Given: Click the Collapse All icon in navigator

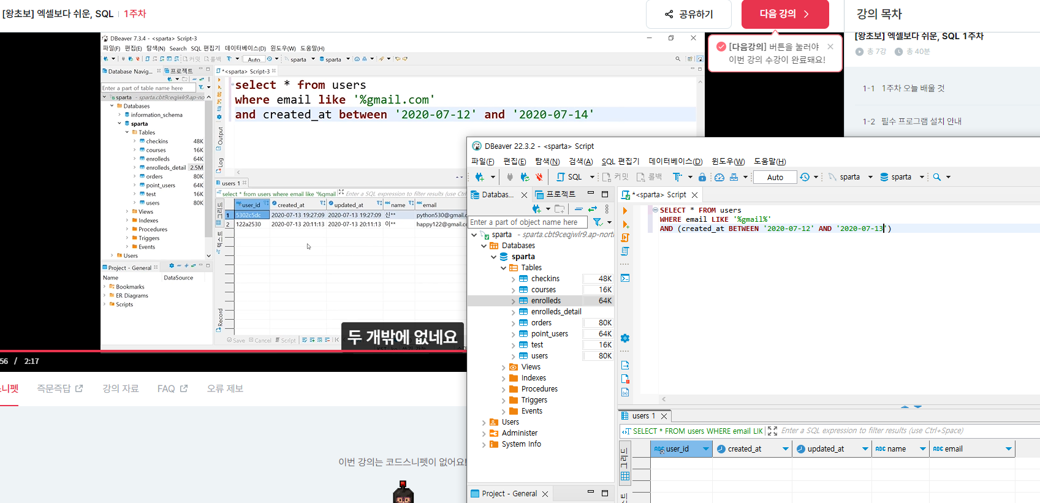Looking at the screenshot, I should click(579, 209).
